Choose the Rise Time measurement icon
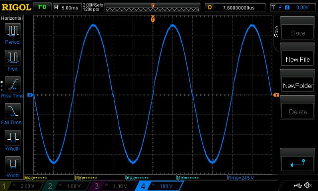The height and width of the screenshot is (191, 318). [x=12, y=84]
